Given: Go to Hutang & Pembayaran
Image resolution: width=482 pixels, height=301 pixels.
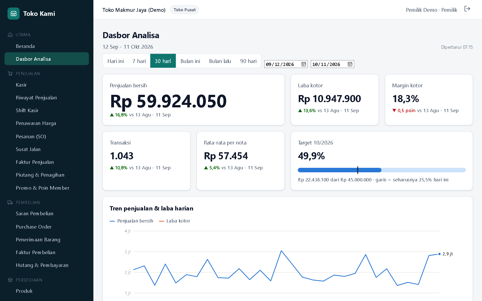Looking at the screenshot, I should [x=47, y=265].
